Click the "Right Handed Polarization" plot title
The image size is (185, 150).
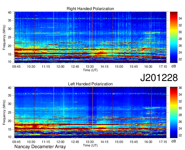click(x=90, y=9)
